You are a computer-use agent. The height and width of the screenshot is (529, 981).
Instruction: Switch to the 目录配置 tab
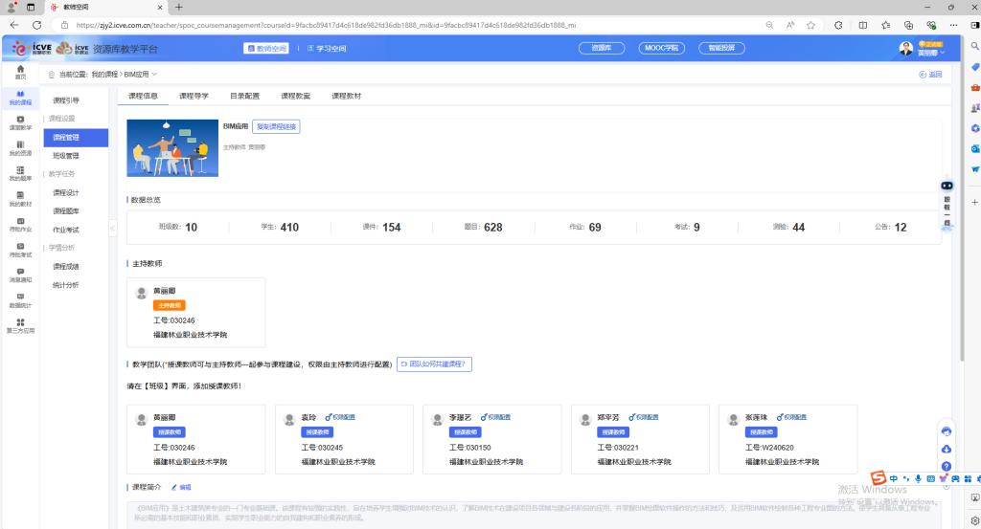tap(244, 96)
